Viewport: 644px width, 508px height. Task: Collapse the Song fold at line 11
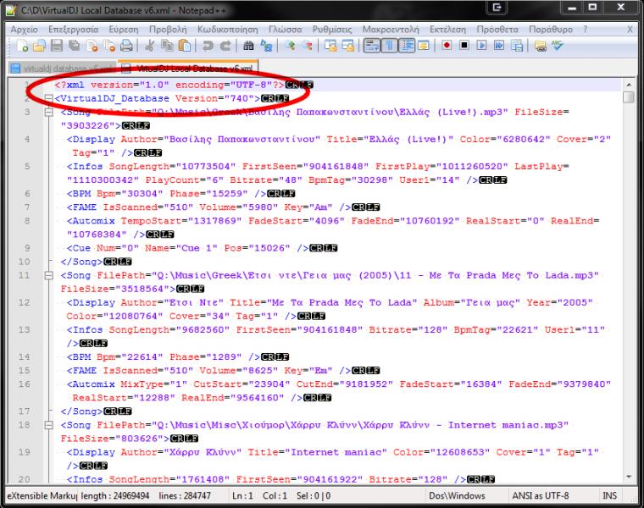click(48, 275)
